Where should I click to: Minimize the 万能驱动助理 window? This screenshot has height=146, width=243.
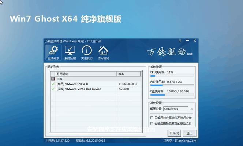tap(187, 41)
